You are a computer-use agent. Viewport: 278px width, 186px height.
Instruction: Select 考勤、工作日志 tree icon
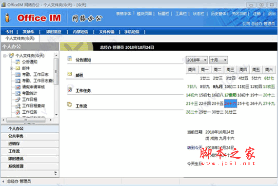point(18,75)
